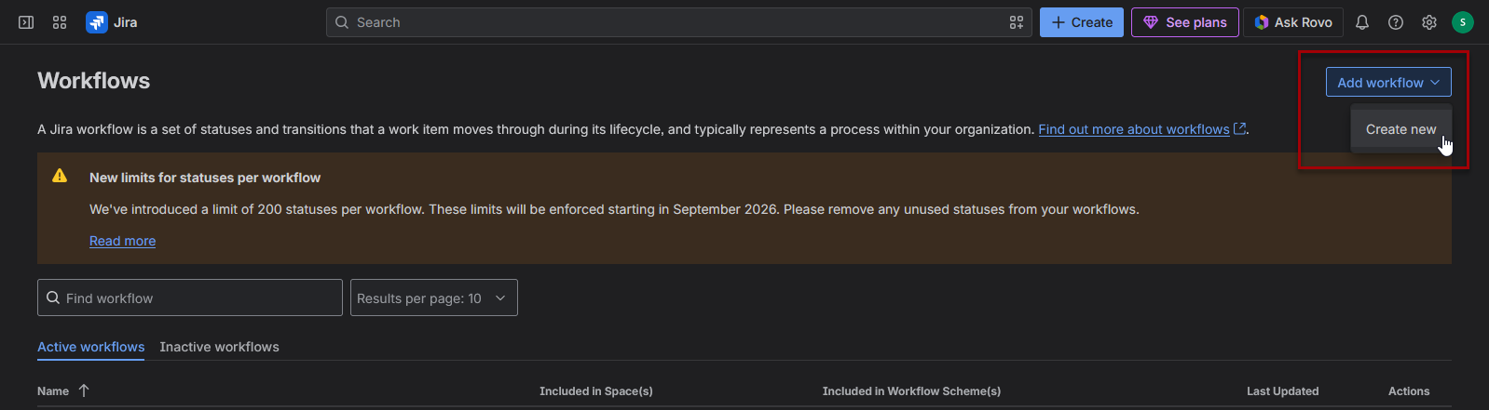Viewport: 1489px width, 410px height.
Task: Click the Jira logo icon
Action: [x=97, y=22]
